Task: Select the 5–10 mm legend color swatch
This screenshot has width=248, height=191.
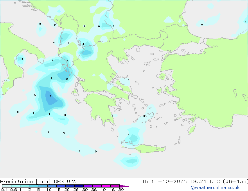Action: [43, 186]
